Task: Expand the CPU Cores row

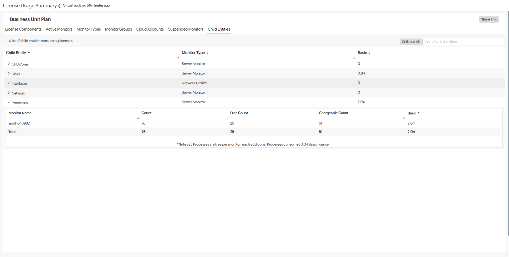Action: [x=9, y=64]
